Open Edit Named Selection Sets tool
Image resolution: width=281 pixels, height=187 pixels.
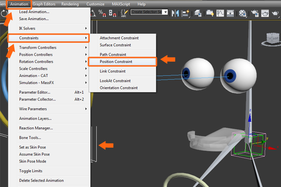point(125,13)
